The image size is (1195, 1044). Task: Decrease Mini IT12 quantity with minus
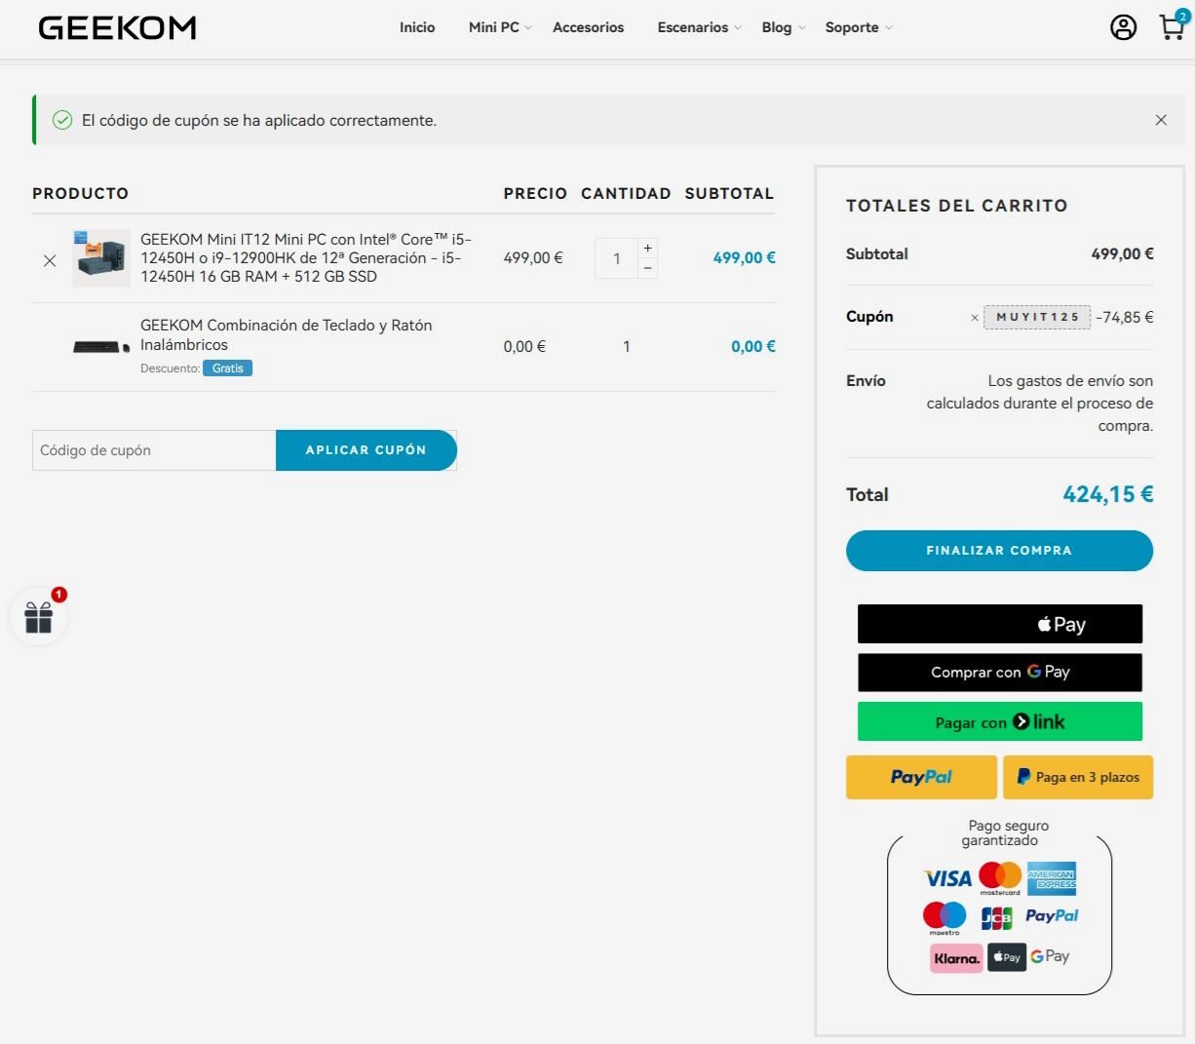(648, 268)
